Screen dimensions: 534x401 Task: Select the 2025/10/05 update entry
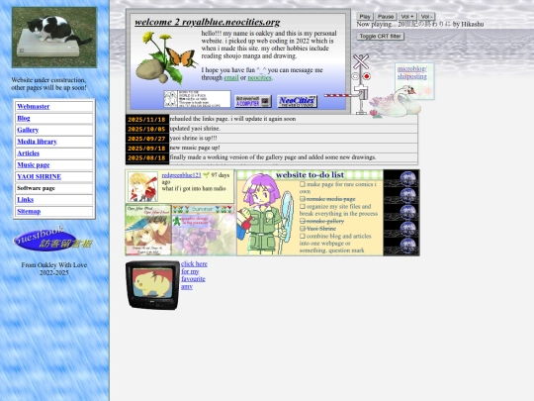[271, 129]
